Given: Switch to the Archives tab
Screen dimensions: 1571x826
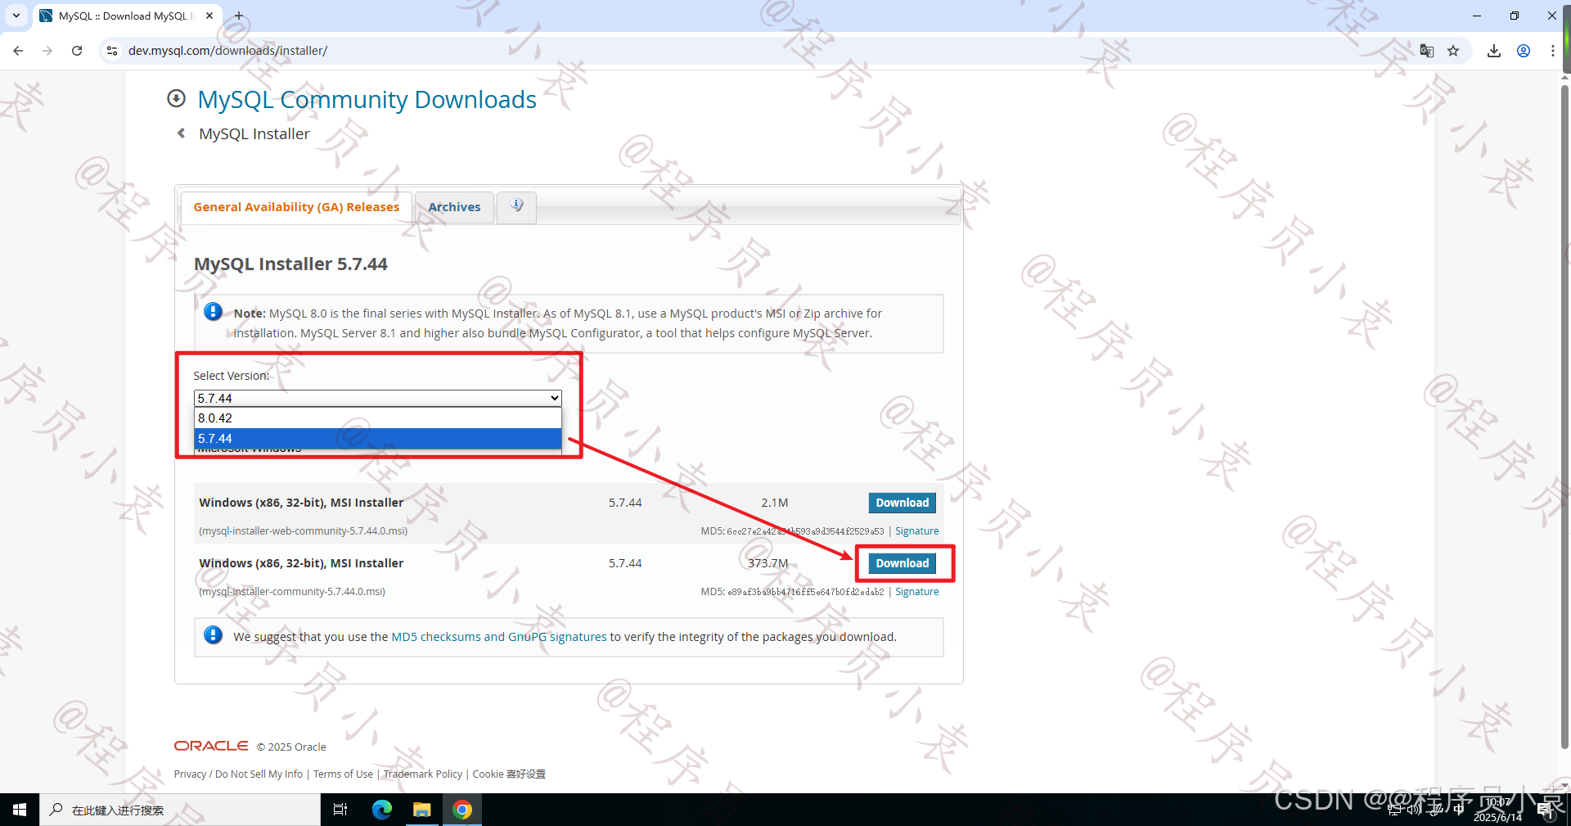Looking at the screenshot, I should point(454,207).
